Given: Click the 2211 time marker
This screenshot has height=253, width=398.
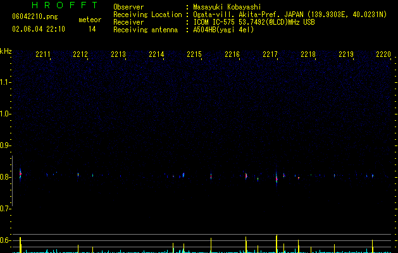Looking at the screenshot, I should 43,54.
